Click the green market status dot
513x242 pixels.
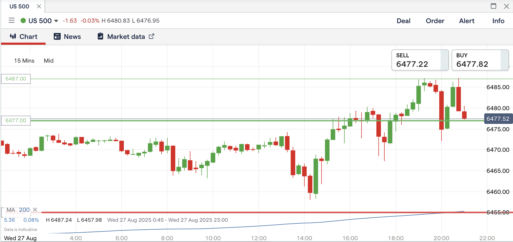(23, 21)
